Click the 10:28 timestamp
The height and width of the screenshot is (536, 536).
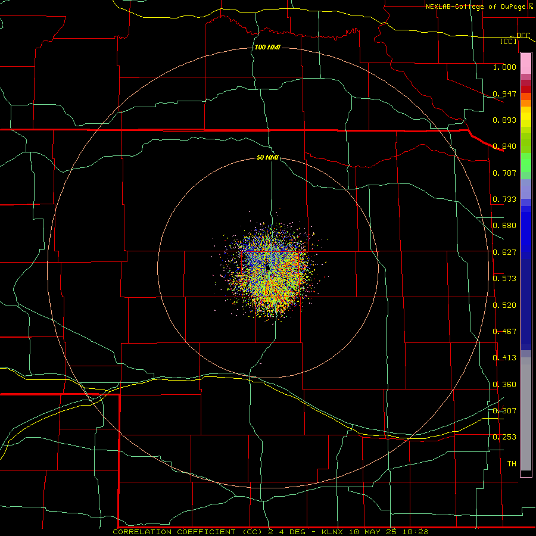(x=416, y=532)
